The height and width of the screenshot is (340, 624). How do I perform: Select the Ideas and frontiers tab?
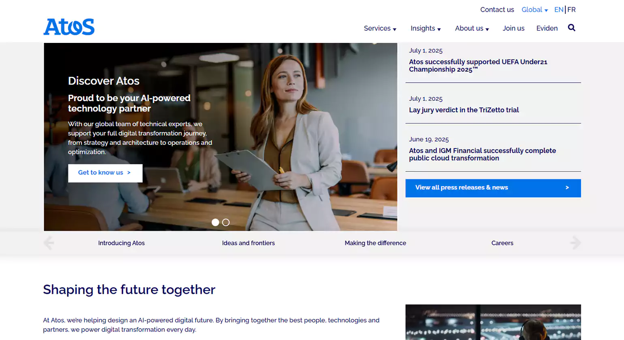(x=248, y=243)
